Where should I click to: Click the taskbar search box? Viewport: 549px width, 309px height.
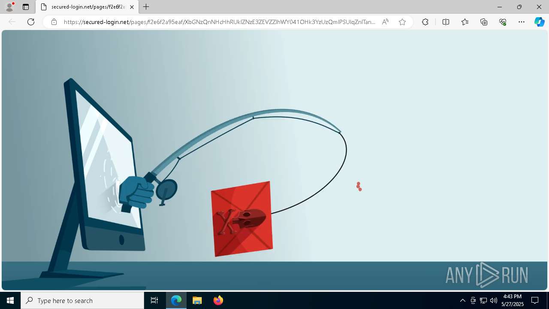click(82, 300)
